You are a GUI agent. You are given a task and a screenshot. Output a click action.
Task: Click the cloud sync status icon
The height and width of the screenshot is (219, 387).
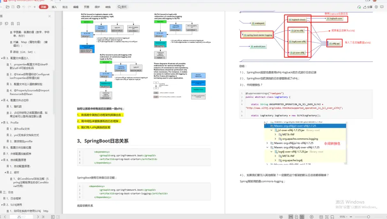(x=359, y=7)
